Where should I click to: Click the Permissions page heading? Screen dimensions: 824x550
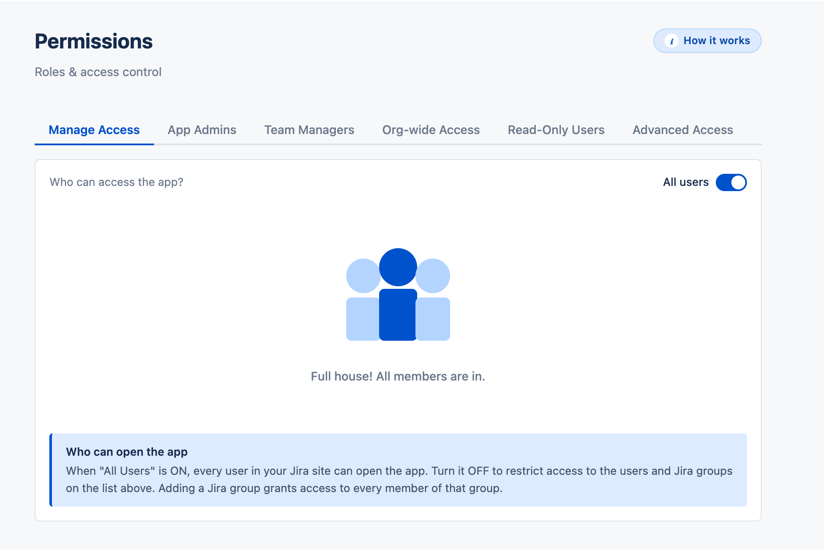94,42
